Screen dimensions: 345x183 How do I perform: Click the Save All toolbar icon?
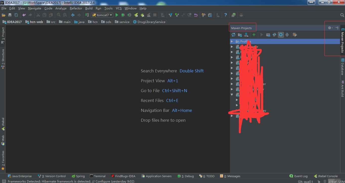[10, 15]
